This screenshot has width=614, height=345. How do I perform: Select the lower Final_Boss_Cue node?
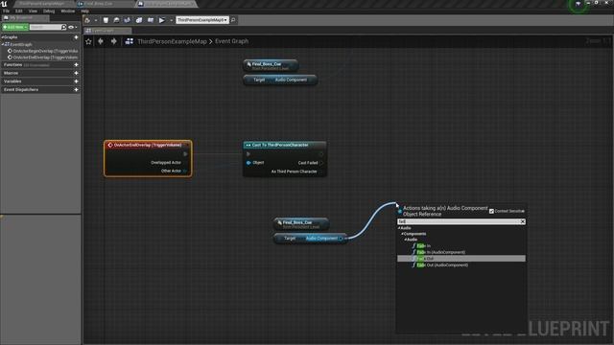pyautogui.click(x=301, y=223)
